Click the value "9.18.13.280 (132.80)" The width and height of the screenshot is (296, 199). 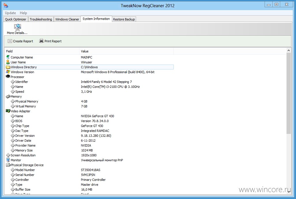(x=96, y=136)
